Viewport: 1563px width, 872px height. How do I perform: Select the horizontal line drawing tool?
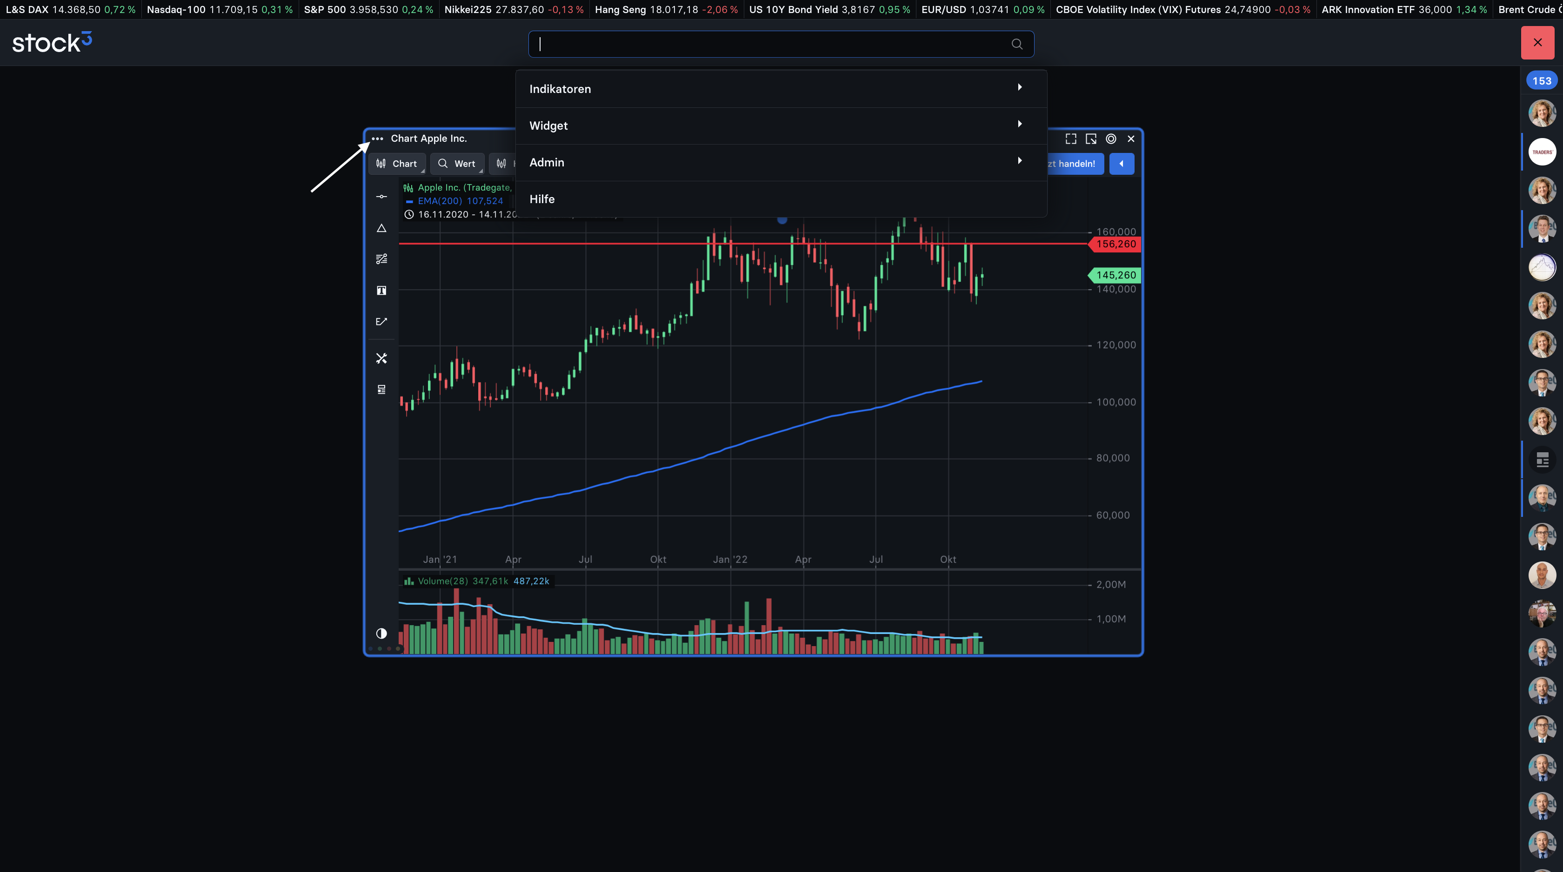(381, 197)
